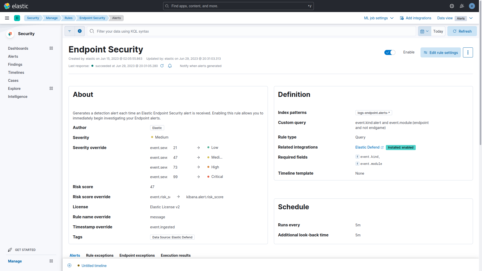Open the rule actions three-dot menu
This screenshot has width=482, height=271.
pyautogui.click(x=468, y=52)
